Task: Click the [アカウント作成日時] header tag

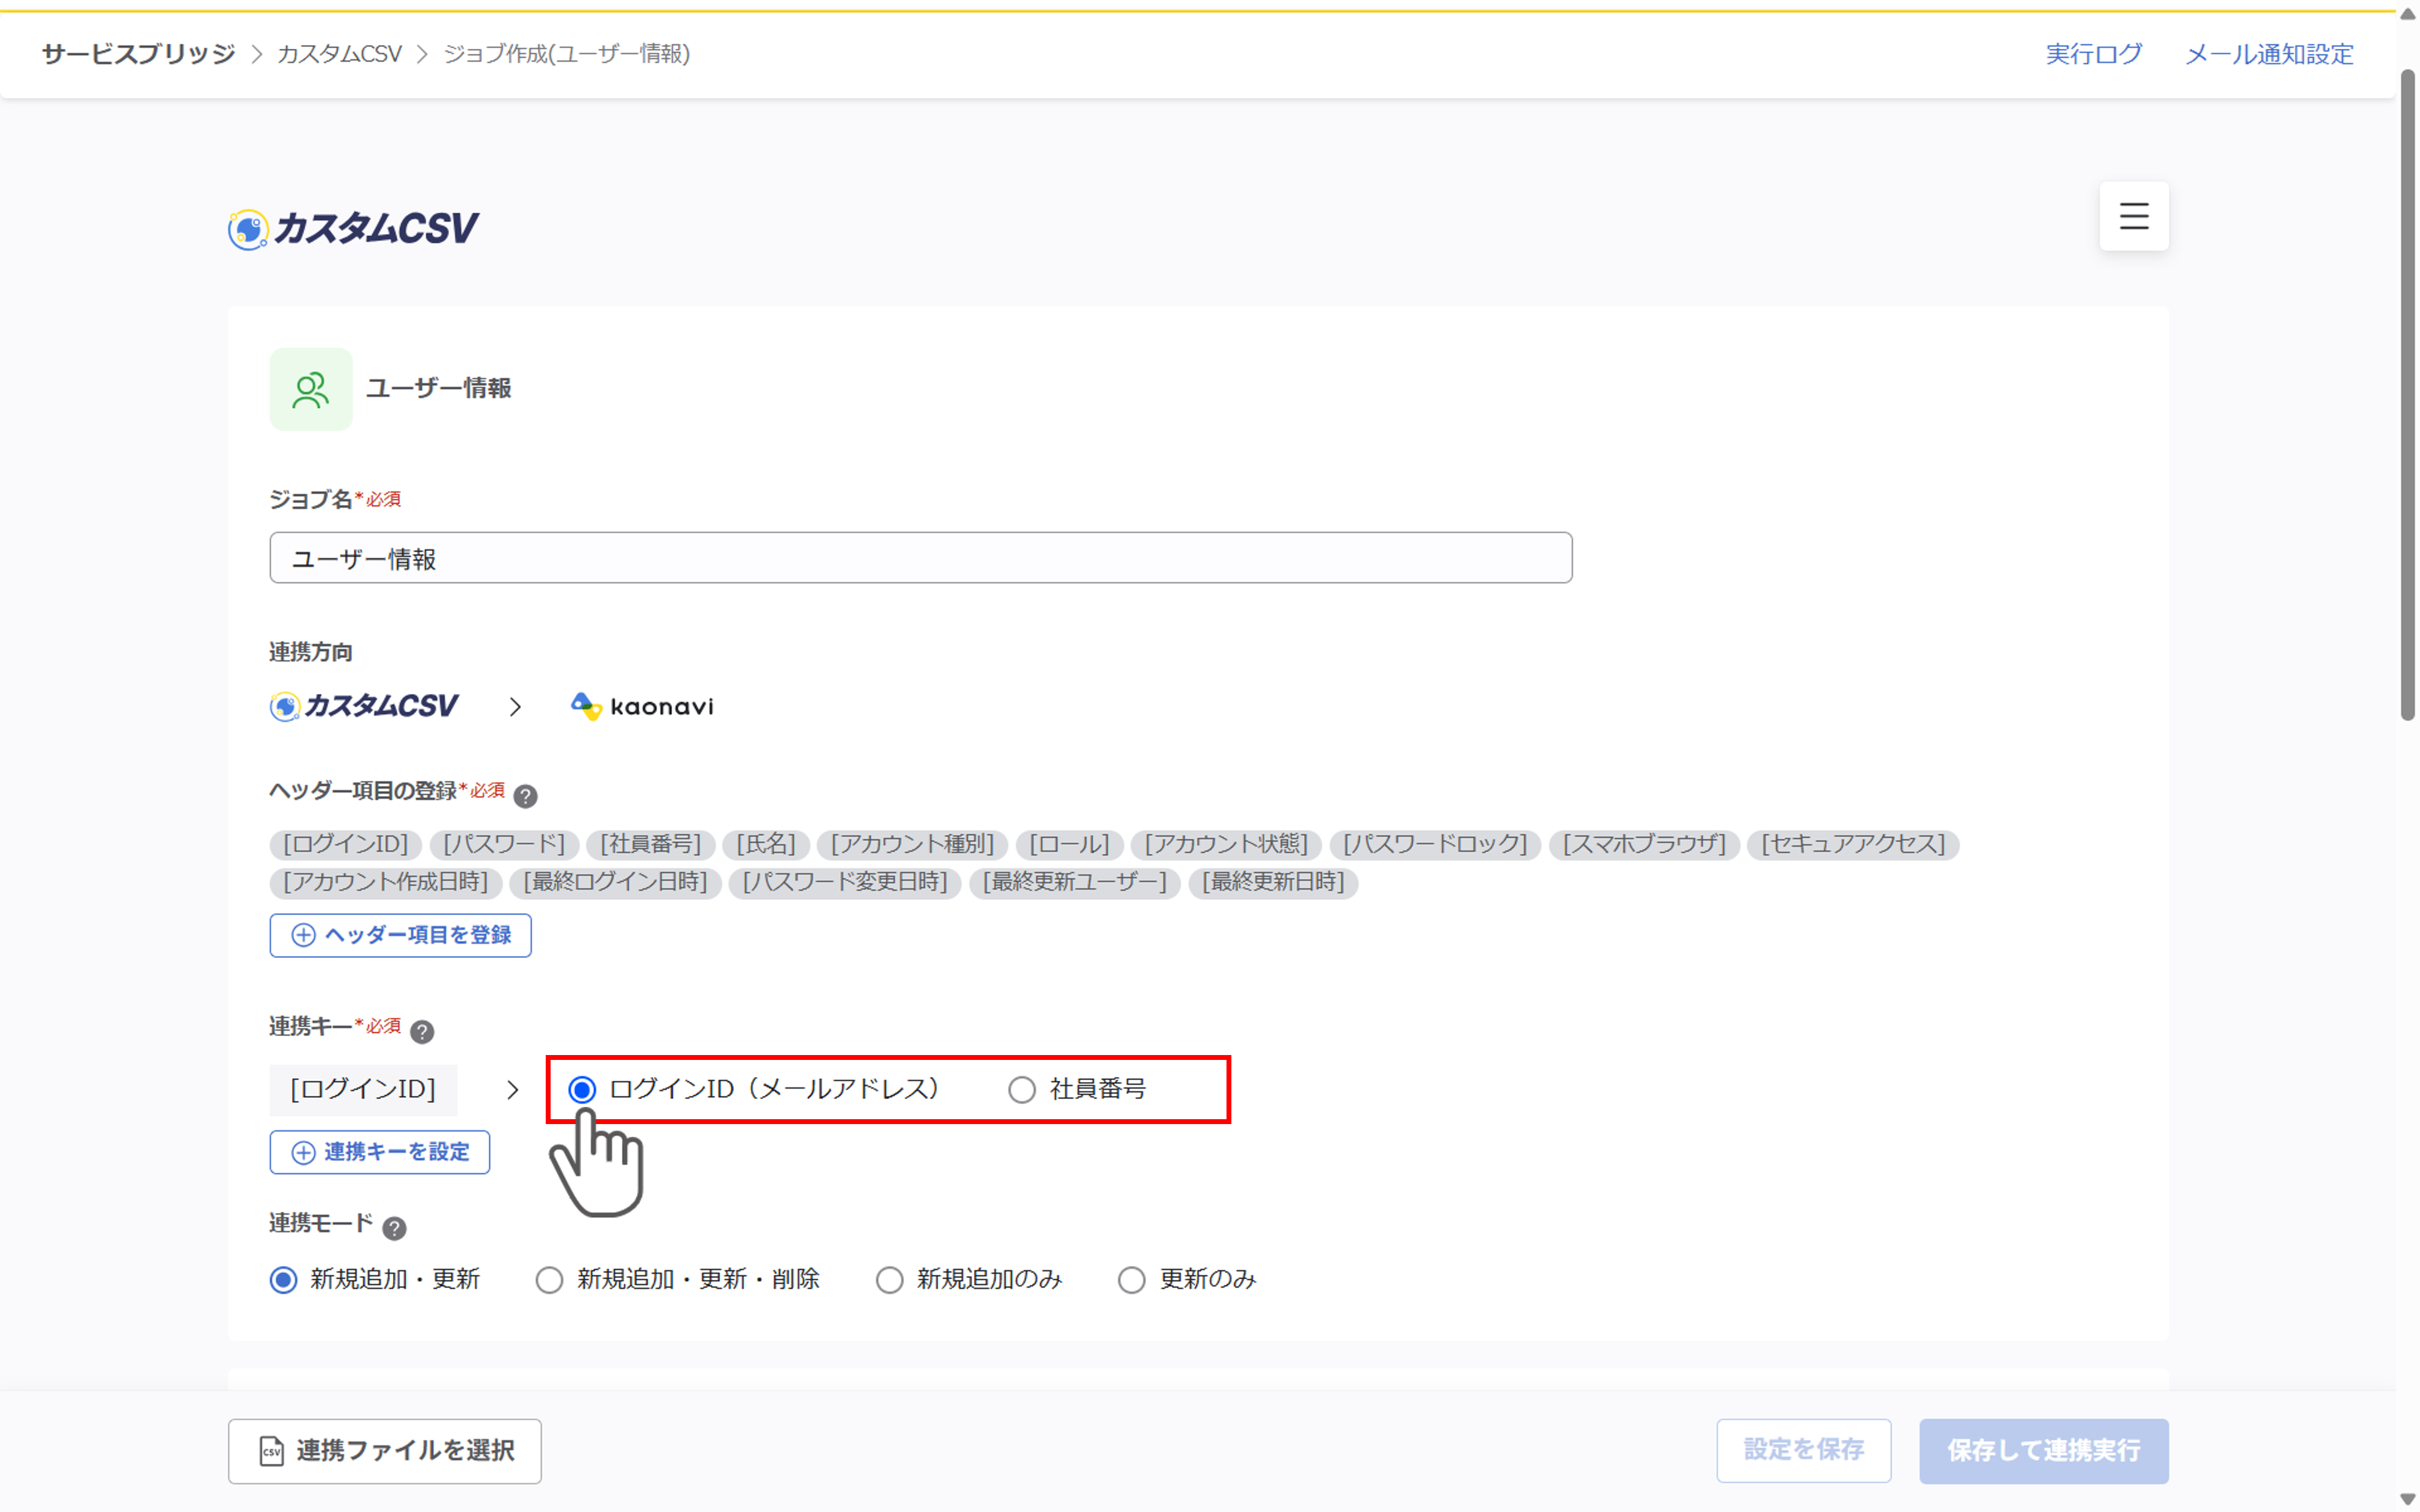Action: pyautogui.click(x=386, y=882)
